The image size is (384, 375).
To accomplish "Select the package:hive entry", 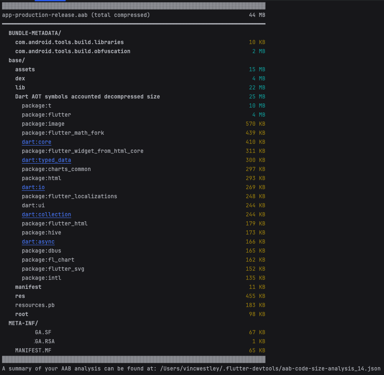I will pos(42,233).
